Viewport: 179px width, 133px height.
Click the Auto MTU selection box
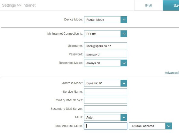pos(105,117)
